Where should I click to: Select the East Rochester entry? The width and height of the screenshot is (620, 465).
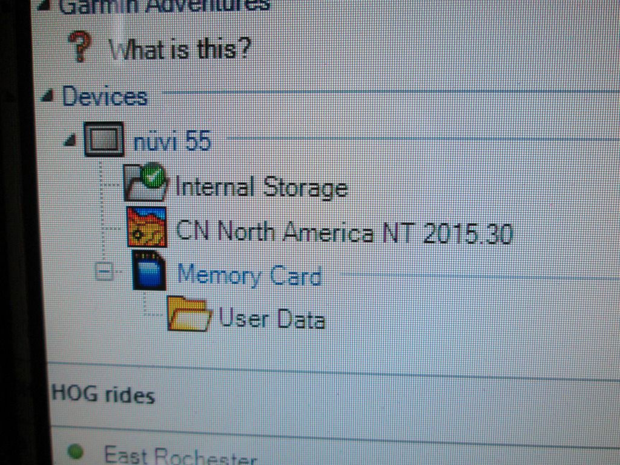[x=180, y=455]
